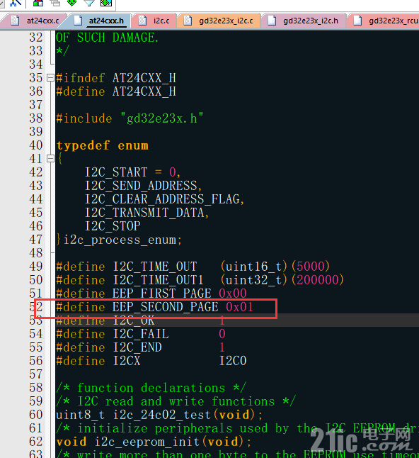Open Manage Project Items colored-blocks icon
Viewport: 419px width, 458px height.
(x=38, y=3)
